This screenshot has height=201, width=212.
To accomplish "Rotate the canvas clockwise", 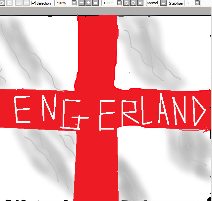I will click(133, 3).
